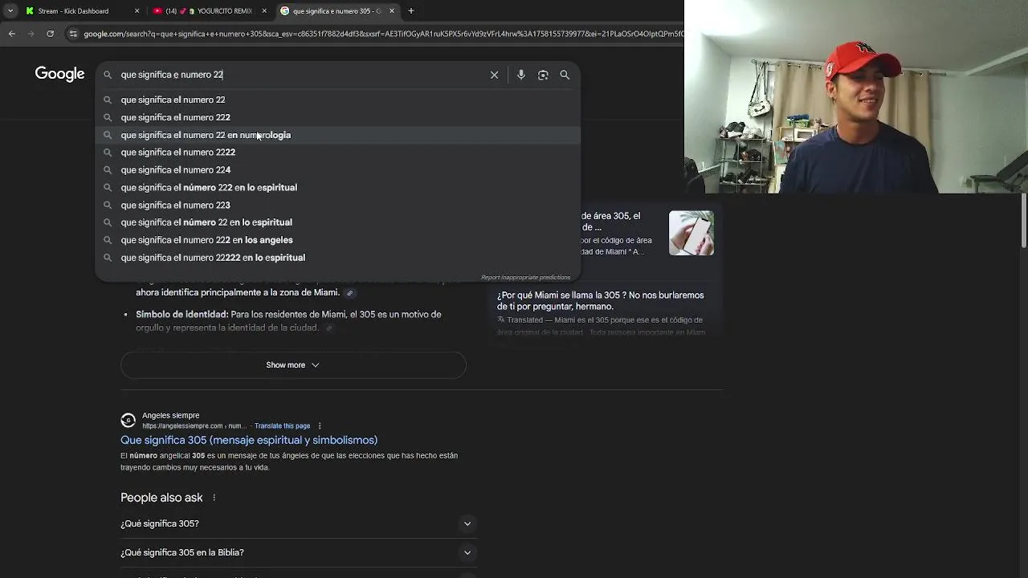Image resolution: width=1028 pixels, height=578 pixels.
Task: Open 'Que significa 305 (mensaje espiritual y simbolismos)' result
Action: click(x=249, y=440)
